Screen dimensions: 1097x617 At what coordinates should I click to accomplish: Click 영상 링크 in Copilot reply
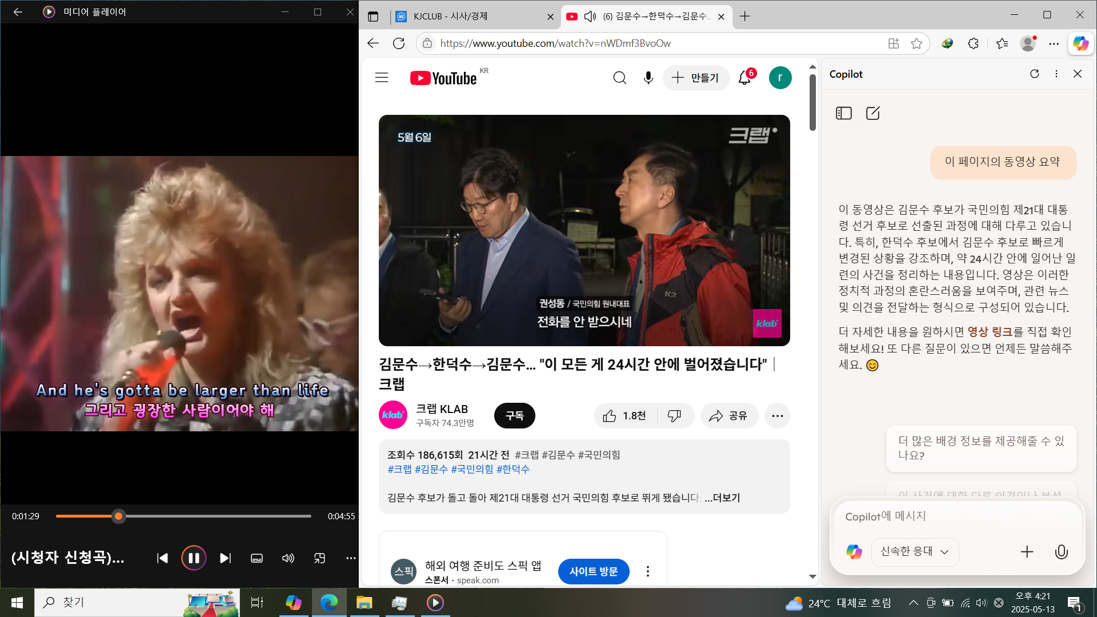coord(990,331)
